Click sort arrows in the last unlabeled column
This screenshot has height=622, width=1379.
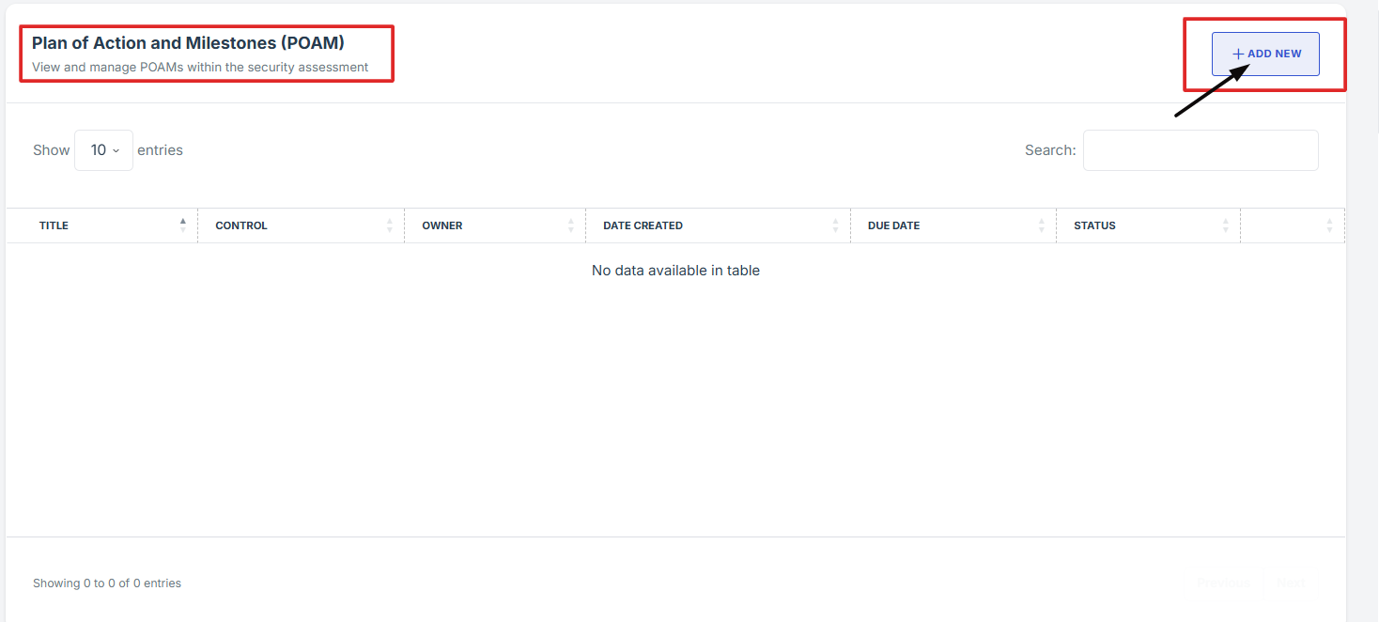coord(1329,225)
